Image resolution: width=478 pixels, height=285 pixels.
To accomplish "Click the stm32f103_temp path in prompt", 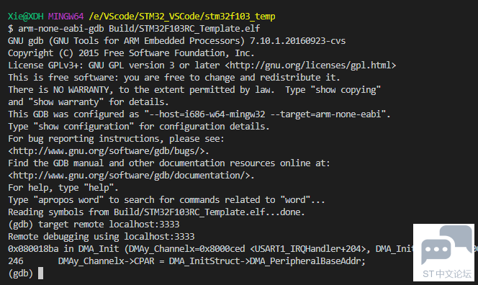I will tap(240, 16).
